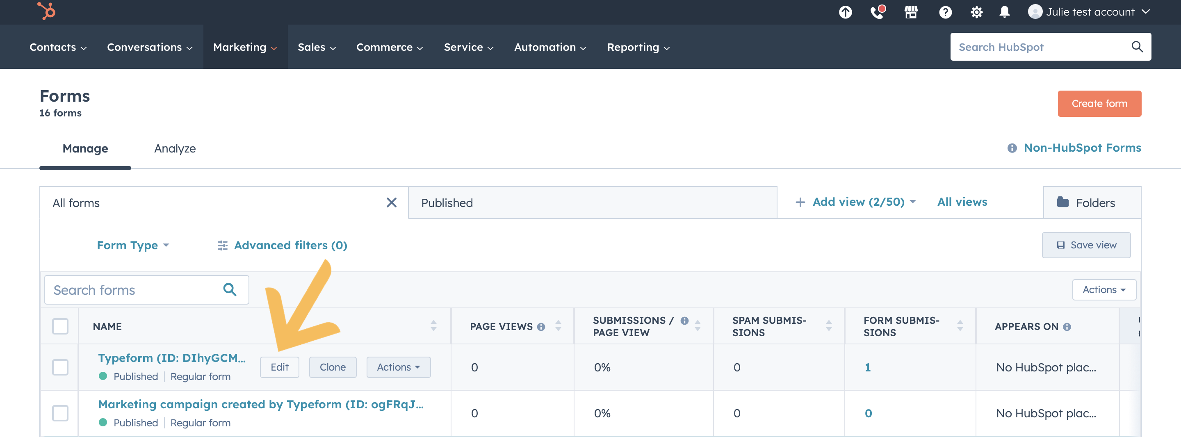The image size is (1181, 437).
Task: Expand the Contacts menu
Action: point(58,47)
